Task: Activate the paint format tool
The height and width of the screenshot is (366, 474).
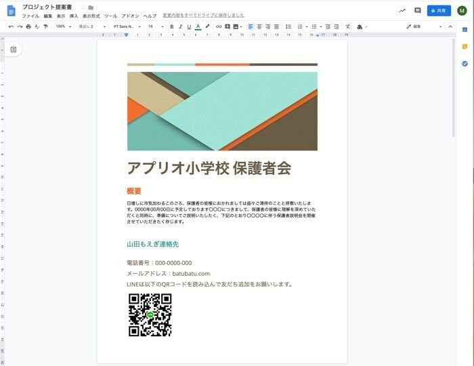Action: pos(45,26)
